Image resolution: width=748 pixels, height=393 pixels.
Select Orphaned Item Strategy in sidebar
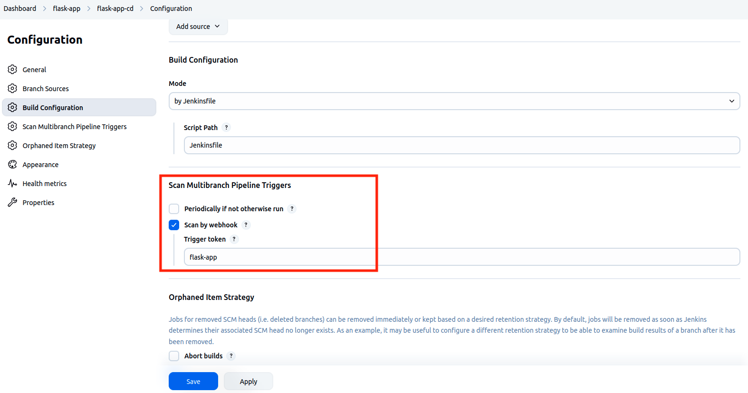click(x=59, y=146)
